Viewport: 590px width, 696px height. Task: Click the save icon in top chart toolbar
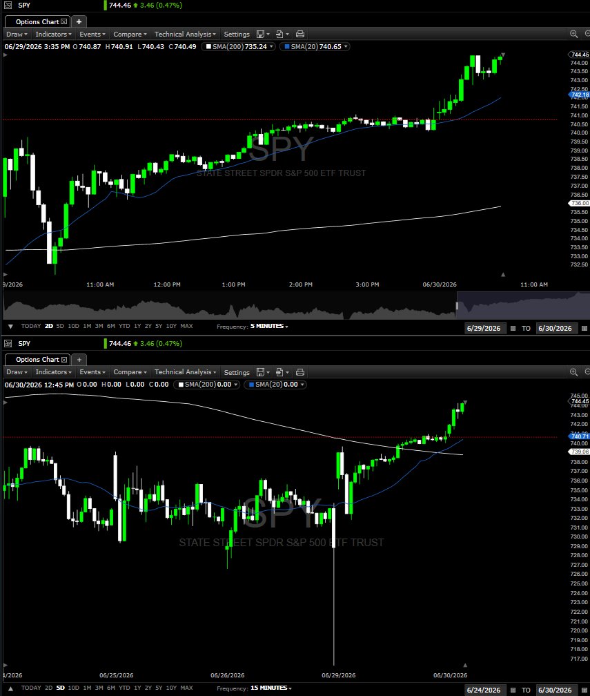pyautogui.click(x=261, y=35)
